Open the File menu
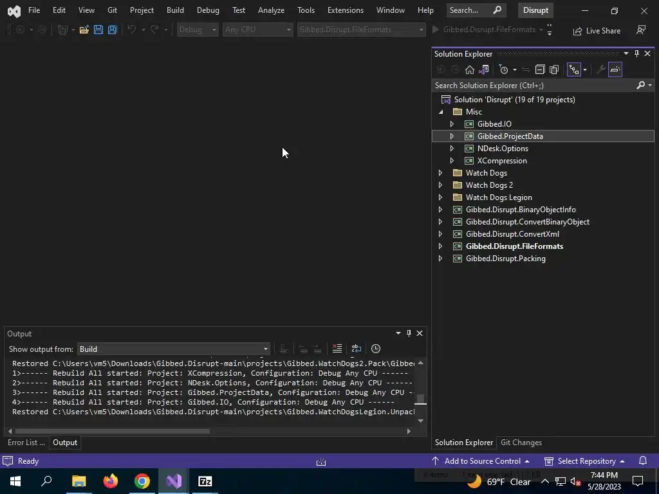659x494 pixels. pos(34,10)
